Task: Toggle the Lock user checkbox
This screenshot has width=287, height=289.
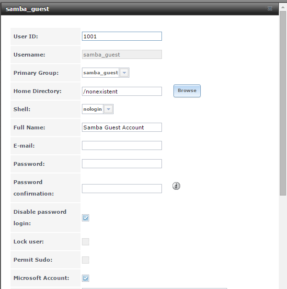Action: [85, 242]
